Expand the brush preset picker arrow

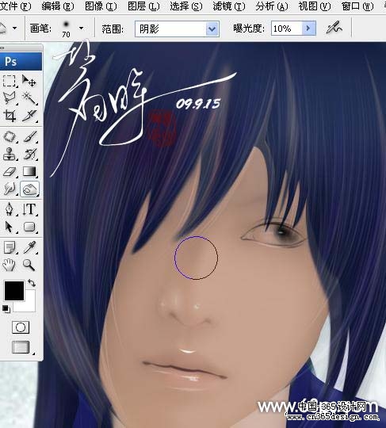point(81,28)
